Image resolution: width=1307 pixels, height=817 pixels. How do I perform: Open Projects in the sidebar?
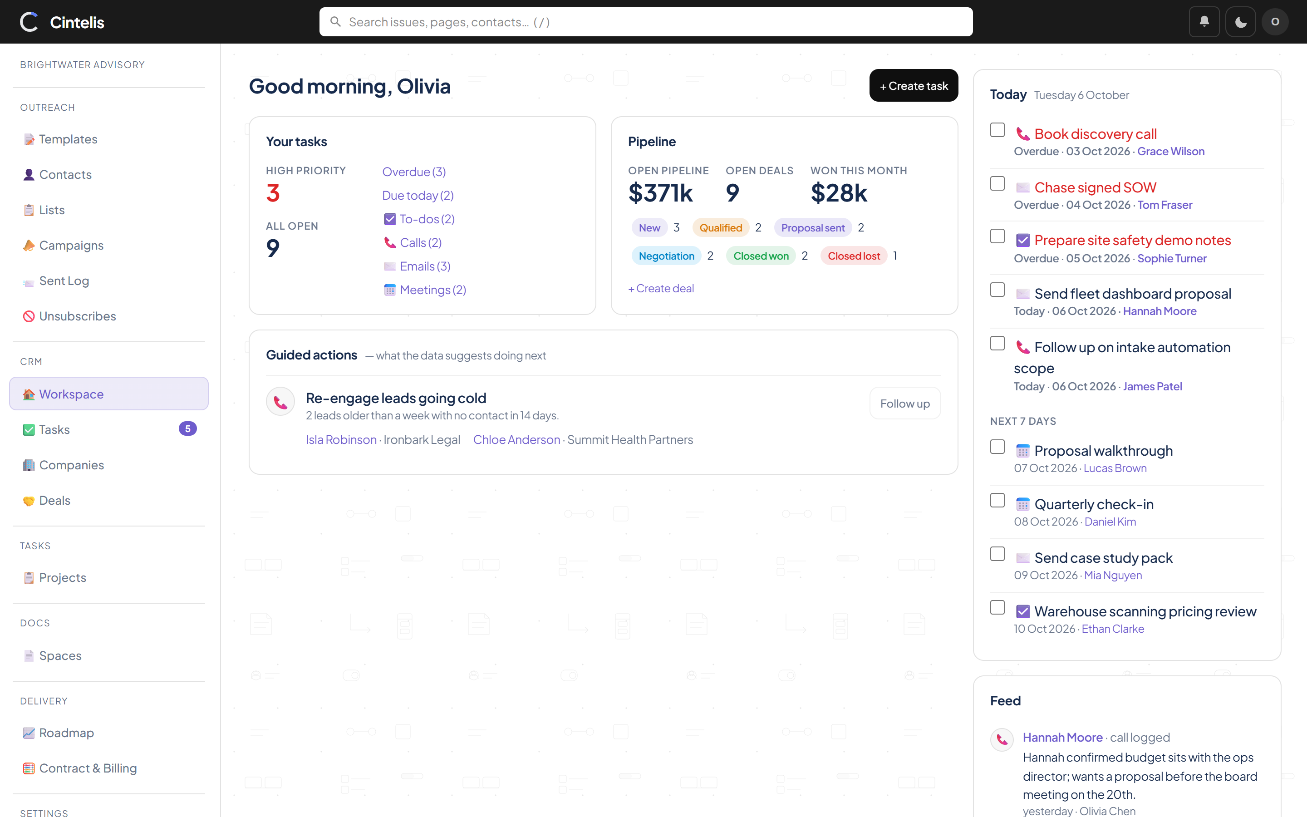pyautogui.click(x=108, y=578)
